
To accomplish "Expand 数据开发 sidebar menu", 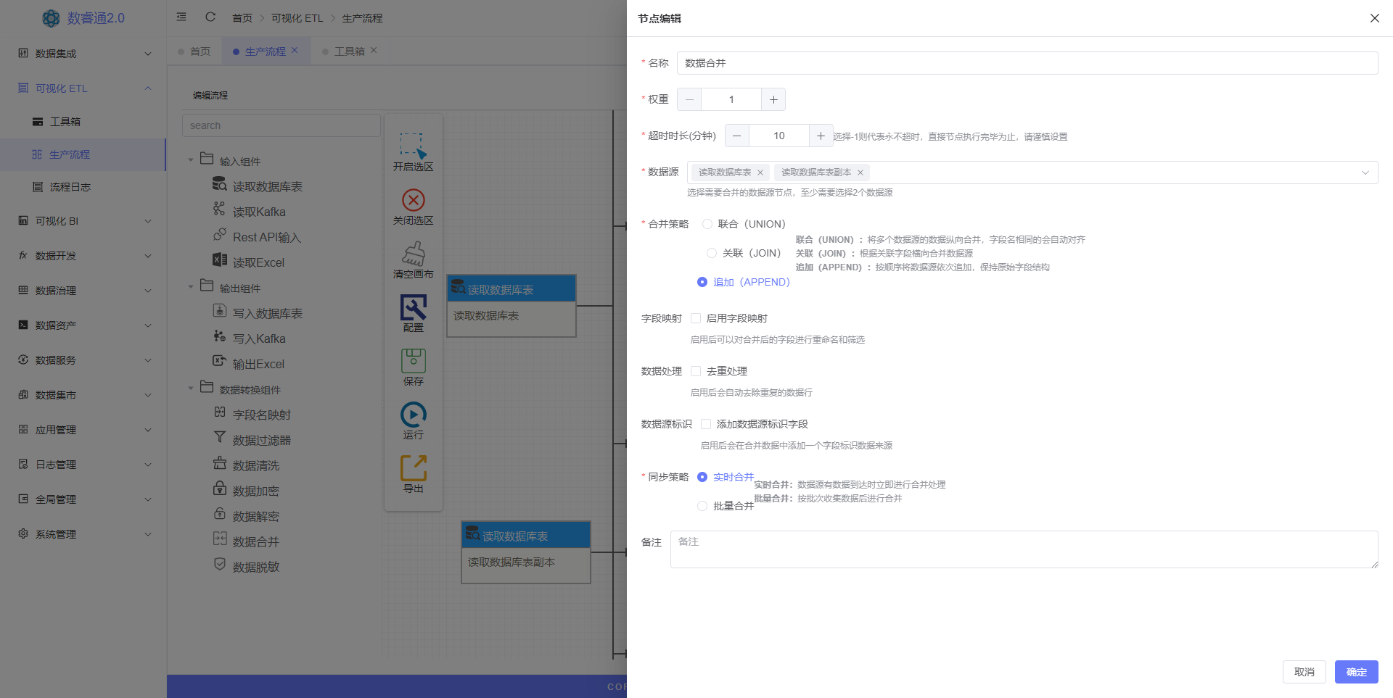I will [83, 256].
